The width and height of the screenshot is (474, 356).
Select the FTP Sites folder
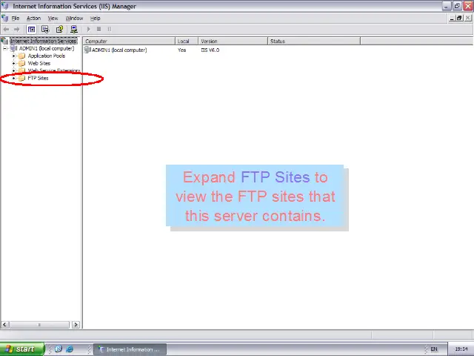coord(38,78)
